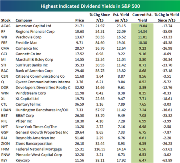Select the -53.61 yield change cell
Viewport: 180px width, 163px height.
167,149
